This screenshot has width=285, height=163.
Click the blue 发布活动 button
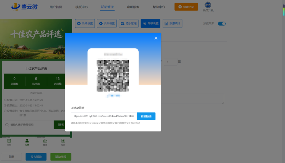tap(36, 157)
